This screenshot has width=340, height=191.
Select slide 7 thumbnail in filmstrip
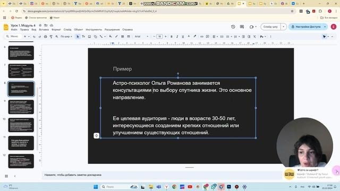point(21,71)
